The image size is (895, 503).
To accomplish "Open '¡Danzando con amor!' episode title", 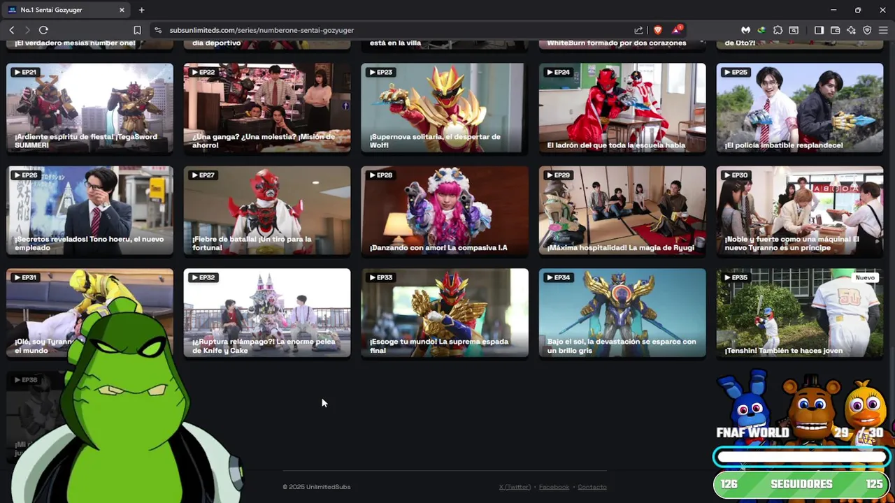I will (438, 247).
